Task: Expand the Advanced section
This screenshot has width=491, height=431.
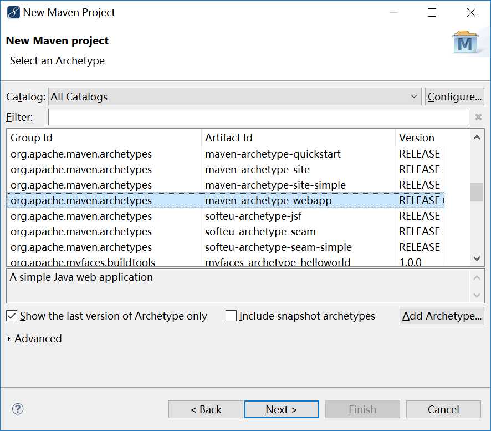Action: [x=9, y=339]
